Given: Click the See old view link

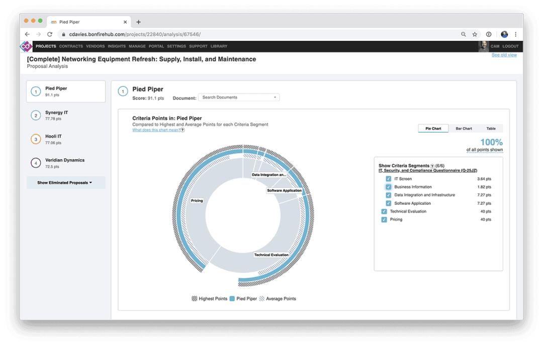Looking at the screenshot, I should (x=504, y=55).
